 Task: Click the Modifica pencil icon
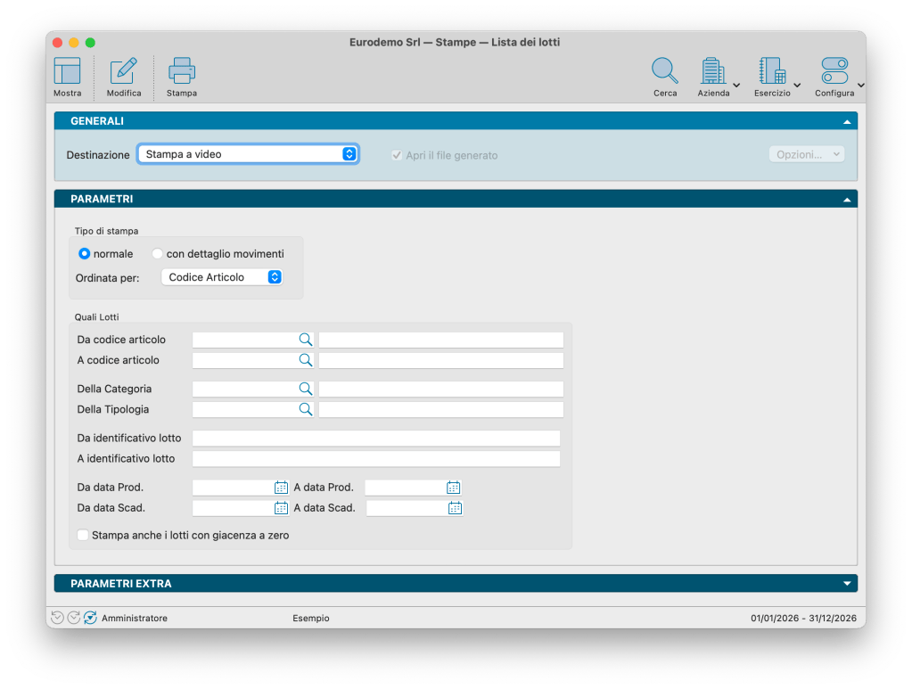(123, 71)
